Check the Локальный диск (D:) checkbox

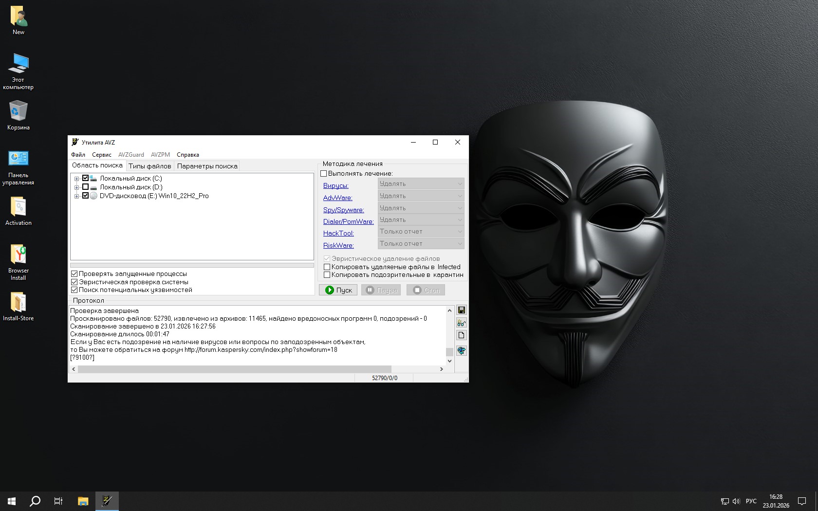[x=86, y=187]
